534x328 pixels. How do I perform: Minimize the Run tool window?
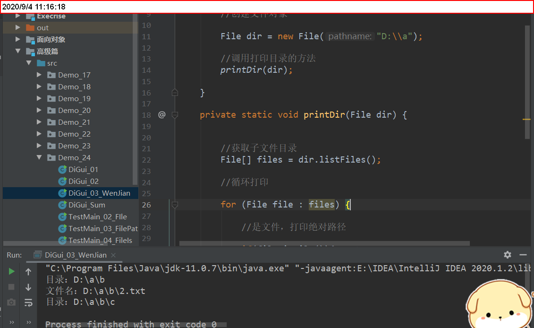(x=523, y=255)
